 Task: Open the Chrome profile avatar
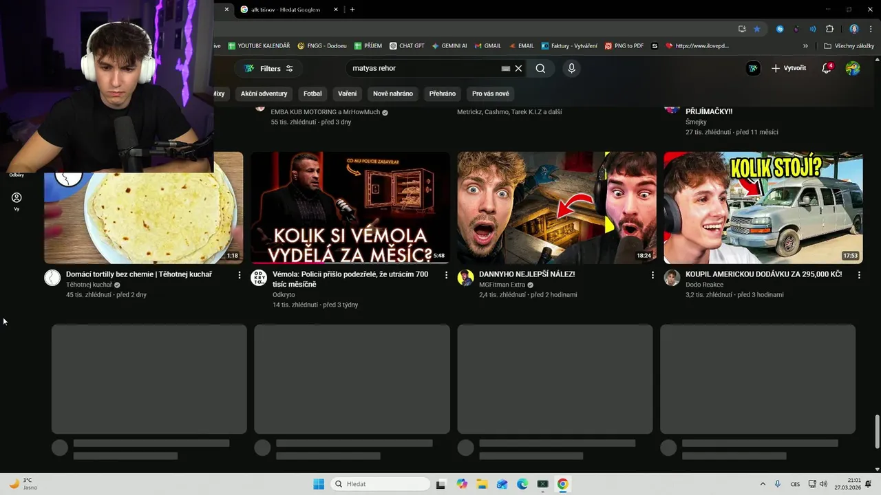point(854,29)
